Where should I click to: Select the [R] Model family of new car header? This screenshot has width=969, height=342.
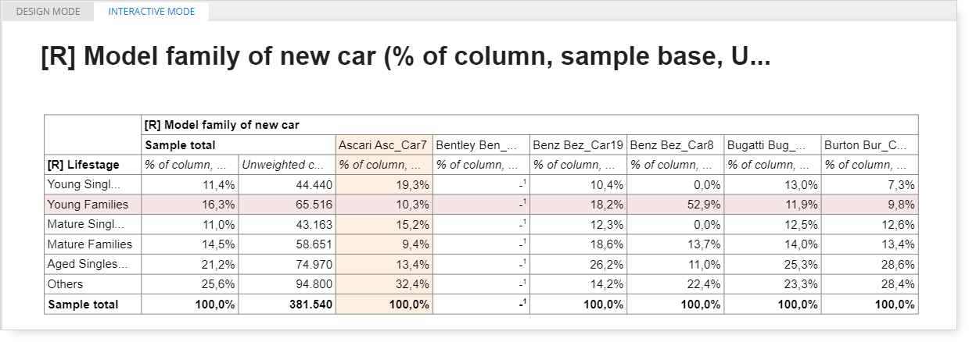(529, 125)
